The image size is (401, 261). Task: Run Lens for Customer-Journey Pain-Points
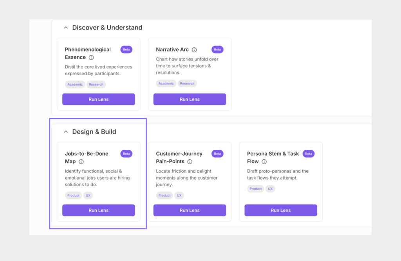click(x=190, y=211)
